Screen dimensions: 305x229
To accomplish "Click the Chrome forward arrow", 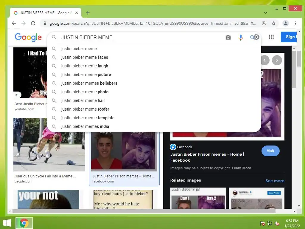I will 24,23.
